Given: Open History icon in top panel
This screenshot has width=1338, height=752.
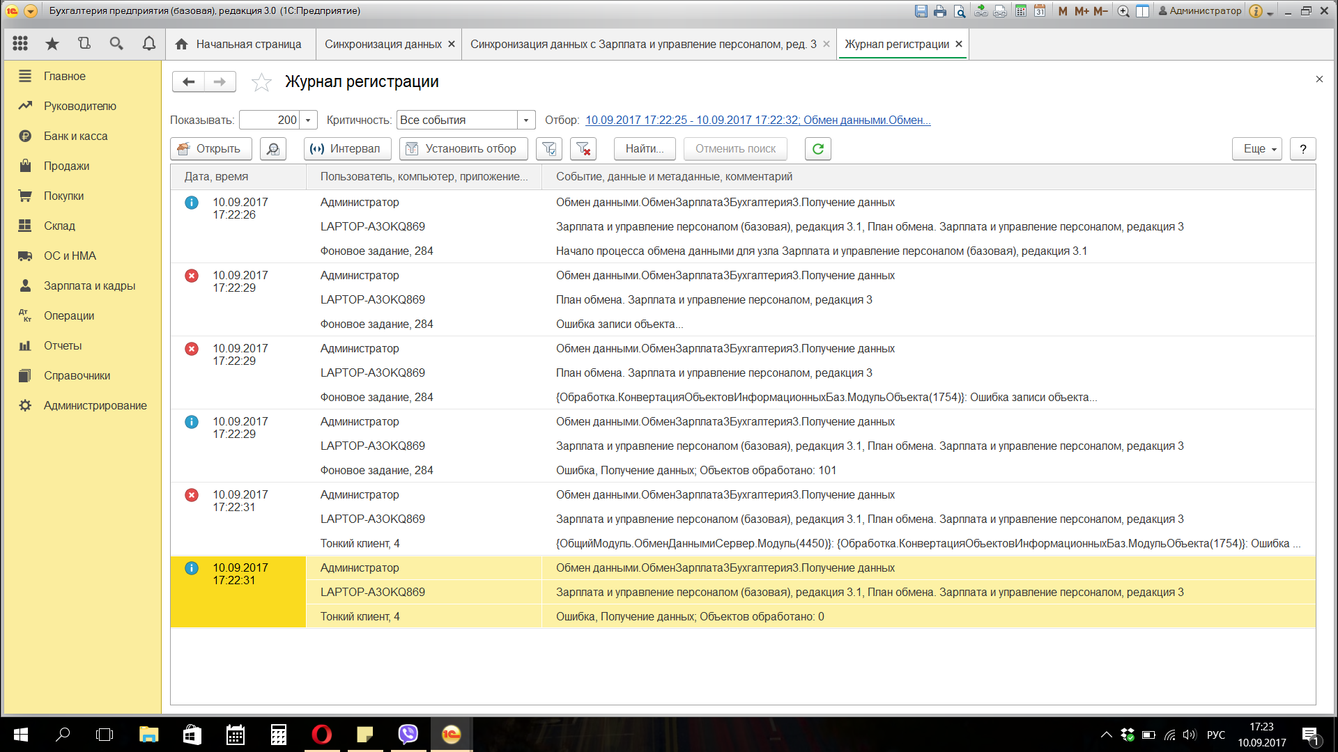Looking at the screenshot, I should pyautogui.click(x=84, y=44).
